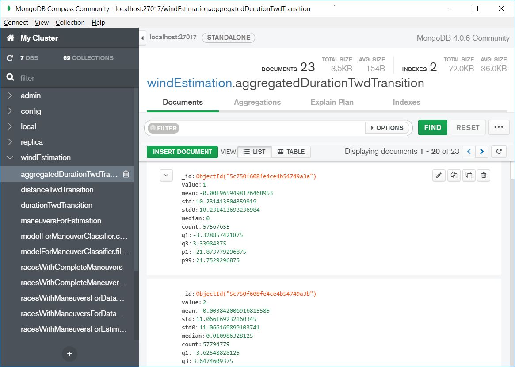
Task: Delete aggregatedDurationTwdTransition collection via trash icon
Action: (x=126, y=174)
